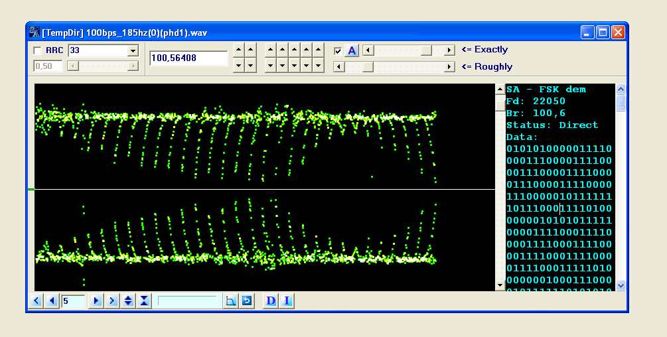Click the data panel scrollbar up arrow
The width and height of the screenshot is (667, 337).
pyautogui.click(x=621, y=90)
